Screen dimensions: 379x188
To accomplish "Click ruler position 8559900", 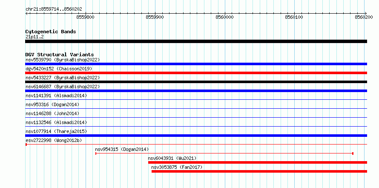I will point(155,17).
